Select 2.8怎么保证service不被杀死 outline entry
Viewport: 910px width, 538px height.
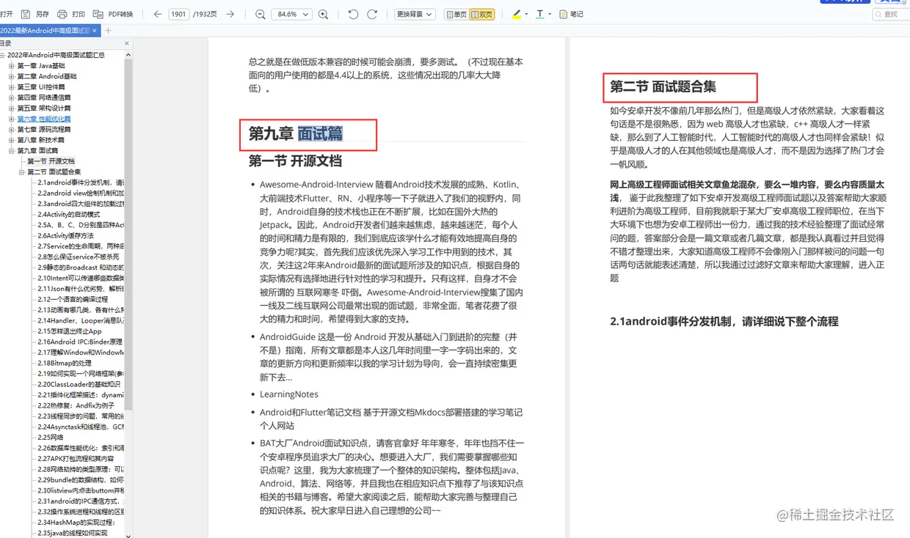click(x=78, y=257)
